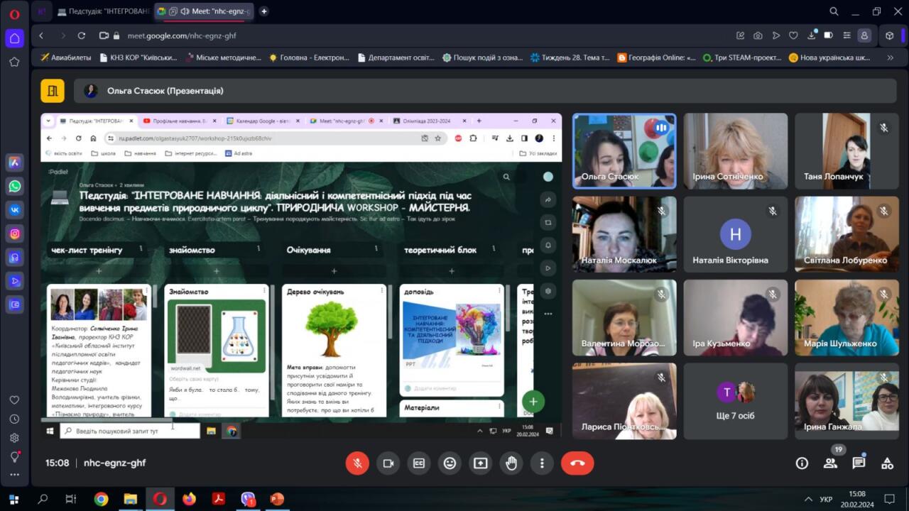
Task: Open VK messenger in Opera sidebar
Action: point(14,210)
